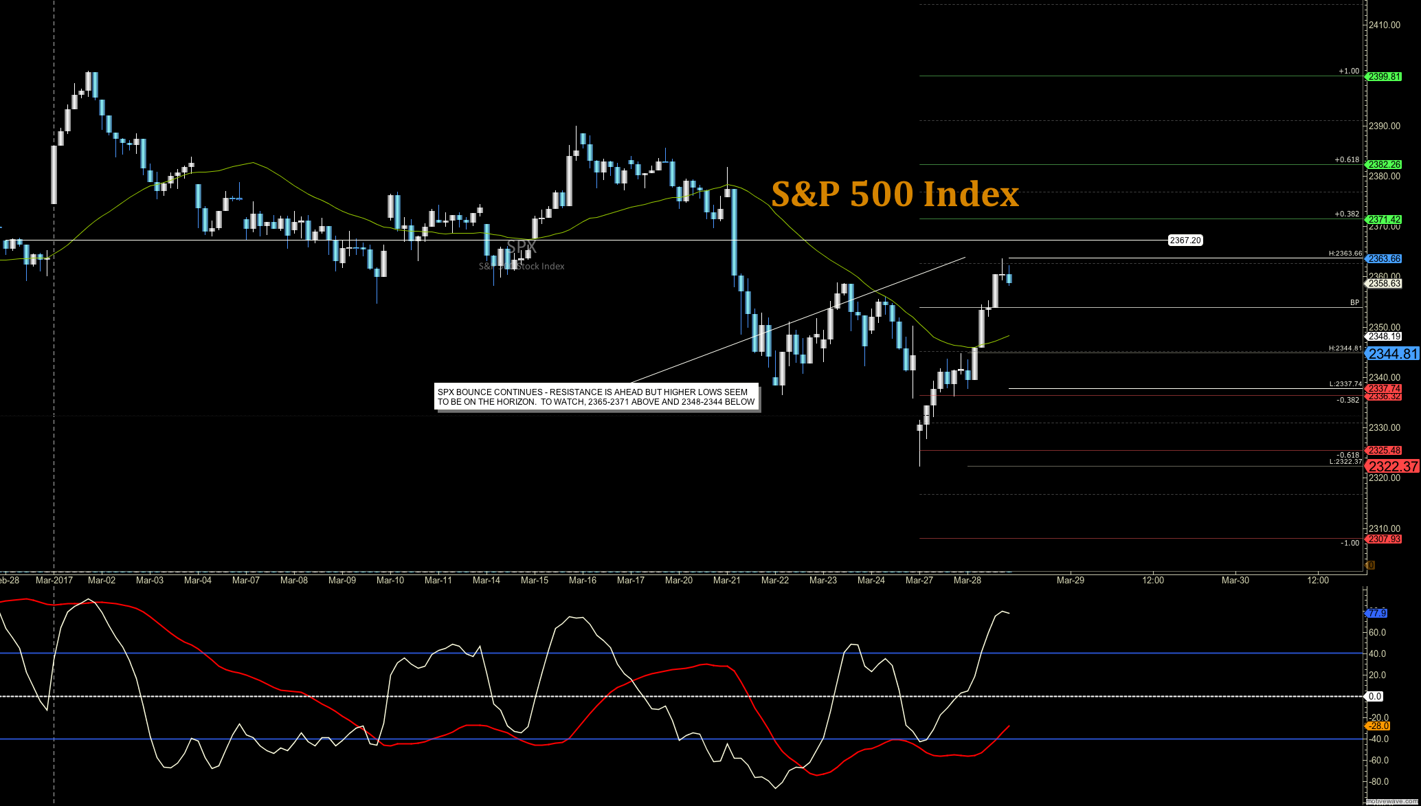Click the 2350.00 price axis label
The height and width of the screenshot is (806, 1421).
pyautogui.click(x=1385, y=327)
